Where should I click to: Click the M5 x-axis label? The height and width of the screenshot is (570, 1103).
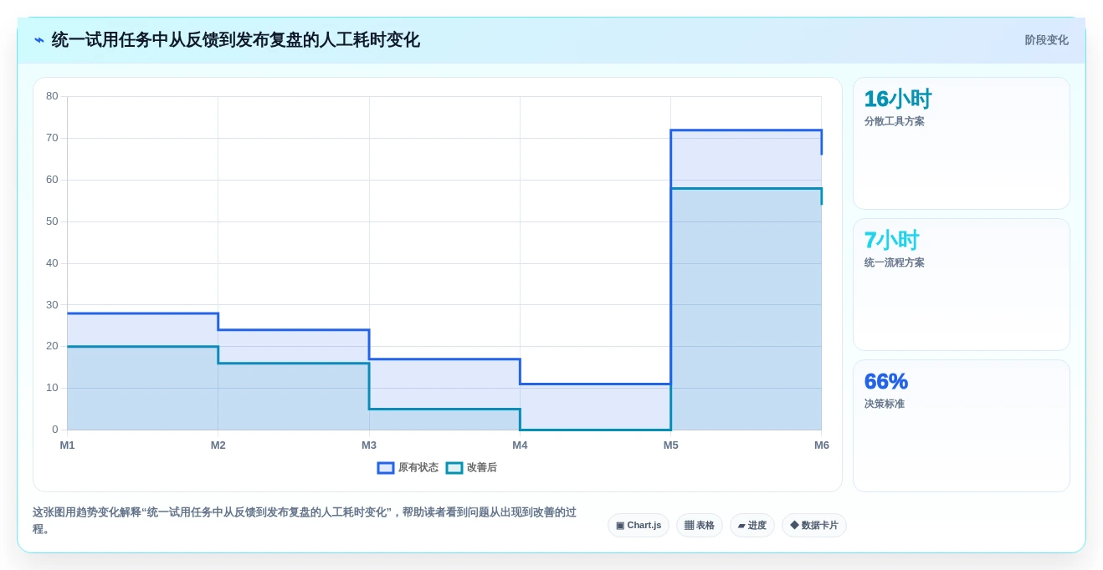pos(671,445)
